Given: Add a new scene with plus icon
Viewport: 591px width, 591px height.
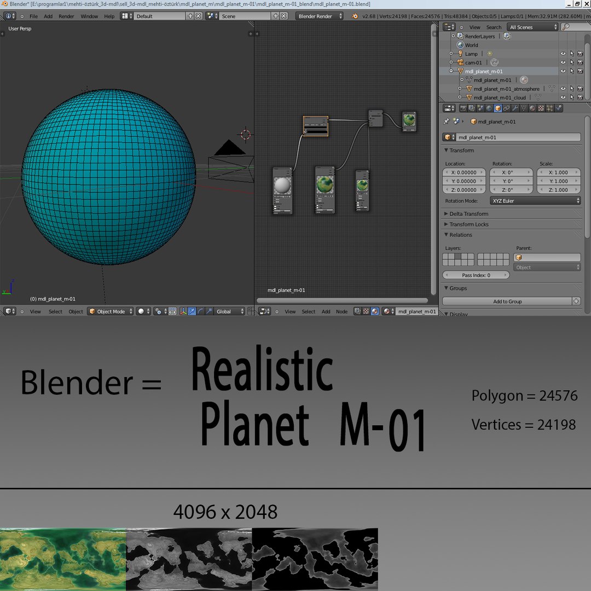Looking at the screenshot, I should click(276, 16).
